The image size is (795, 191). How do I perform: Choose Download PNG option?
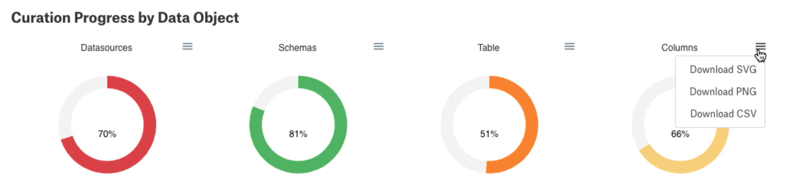pyautogui.click(x=723, y=91)
